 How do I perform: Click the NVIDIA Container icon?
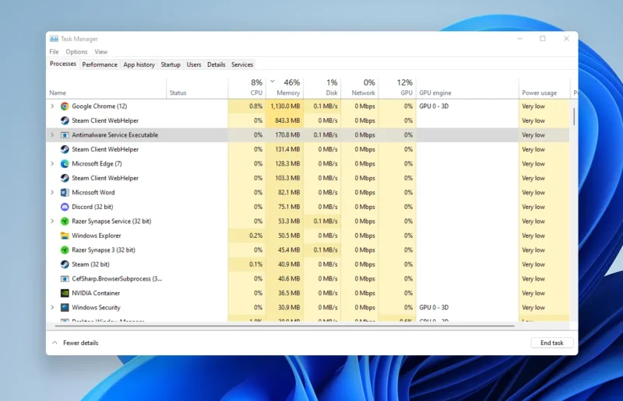65,293
